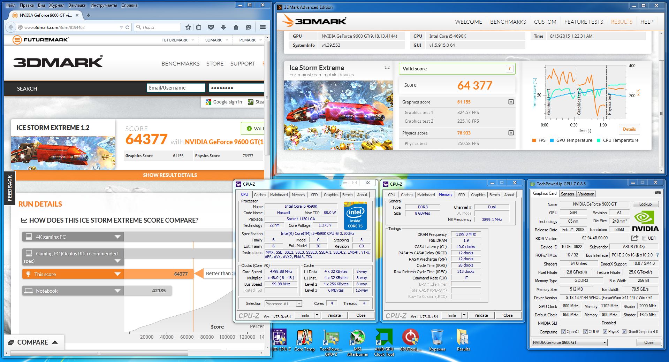Click the Intel Core i5 logo in CPU-Z

click(x=355, y=216)
